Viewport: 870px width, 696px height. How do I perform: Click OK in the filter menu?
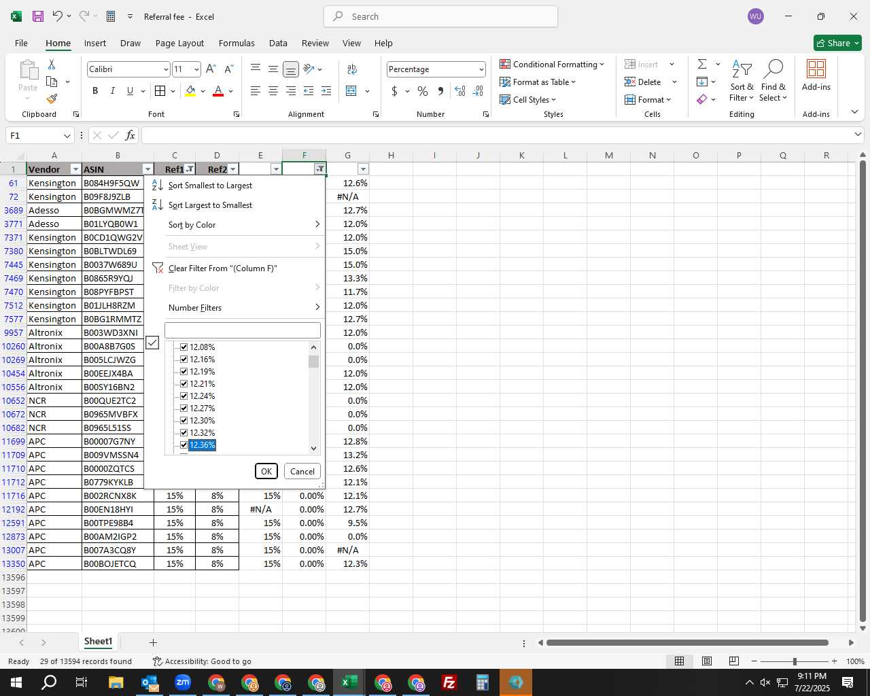(266, 471)
